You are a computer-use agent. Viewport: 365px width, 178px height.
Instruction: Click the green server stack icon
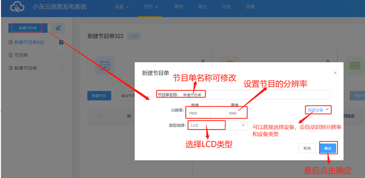click(355, 65)
